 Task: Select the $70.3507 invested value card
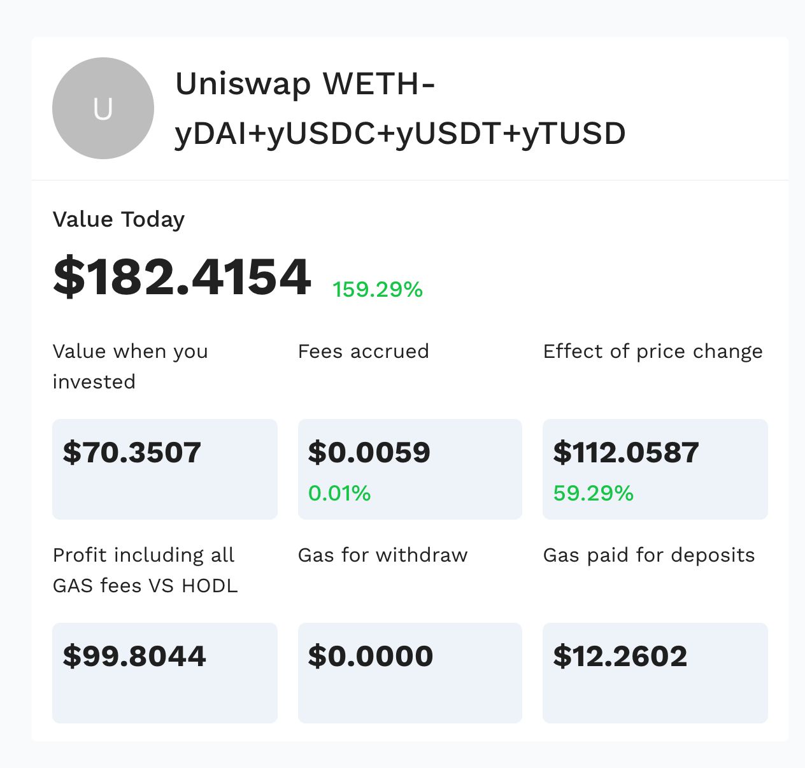(x=164, y=469)
